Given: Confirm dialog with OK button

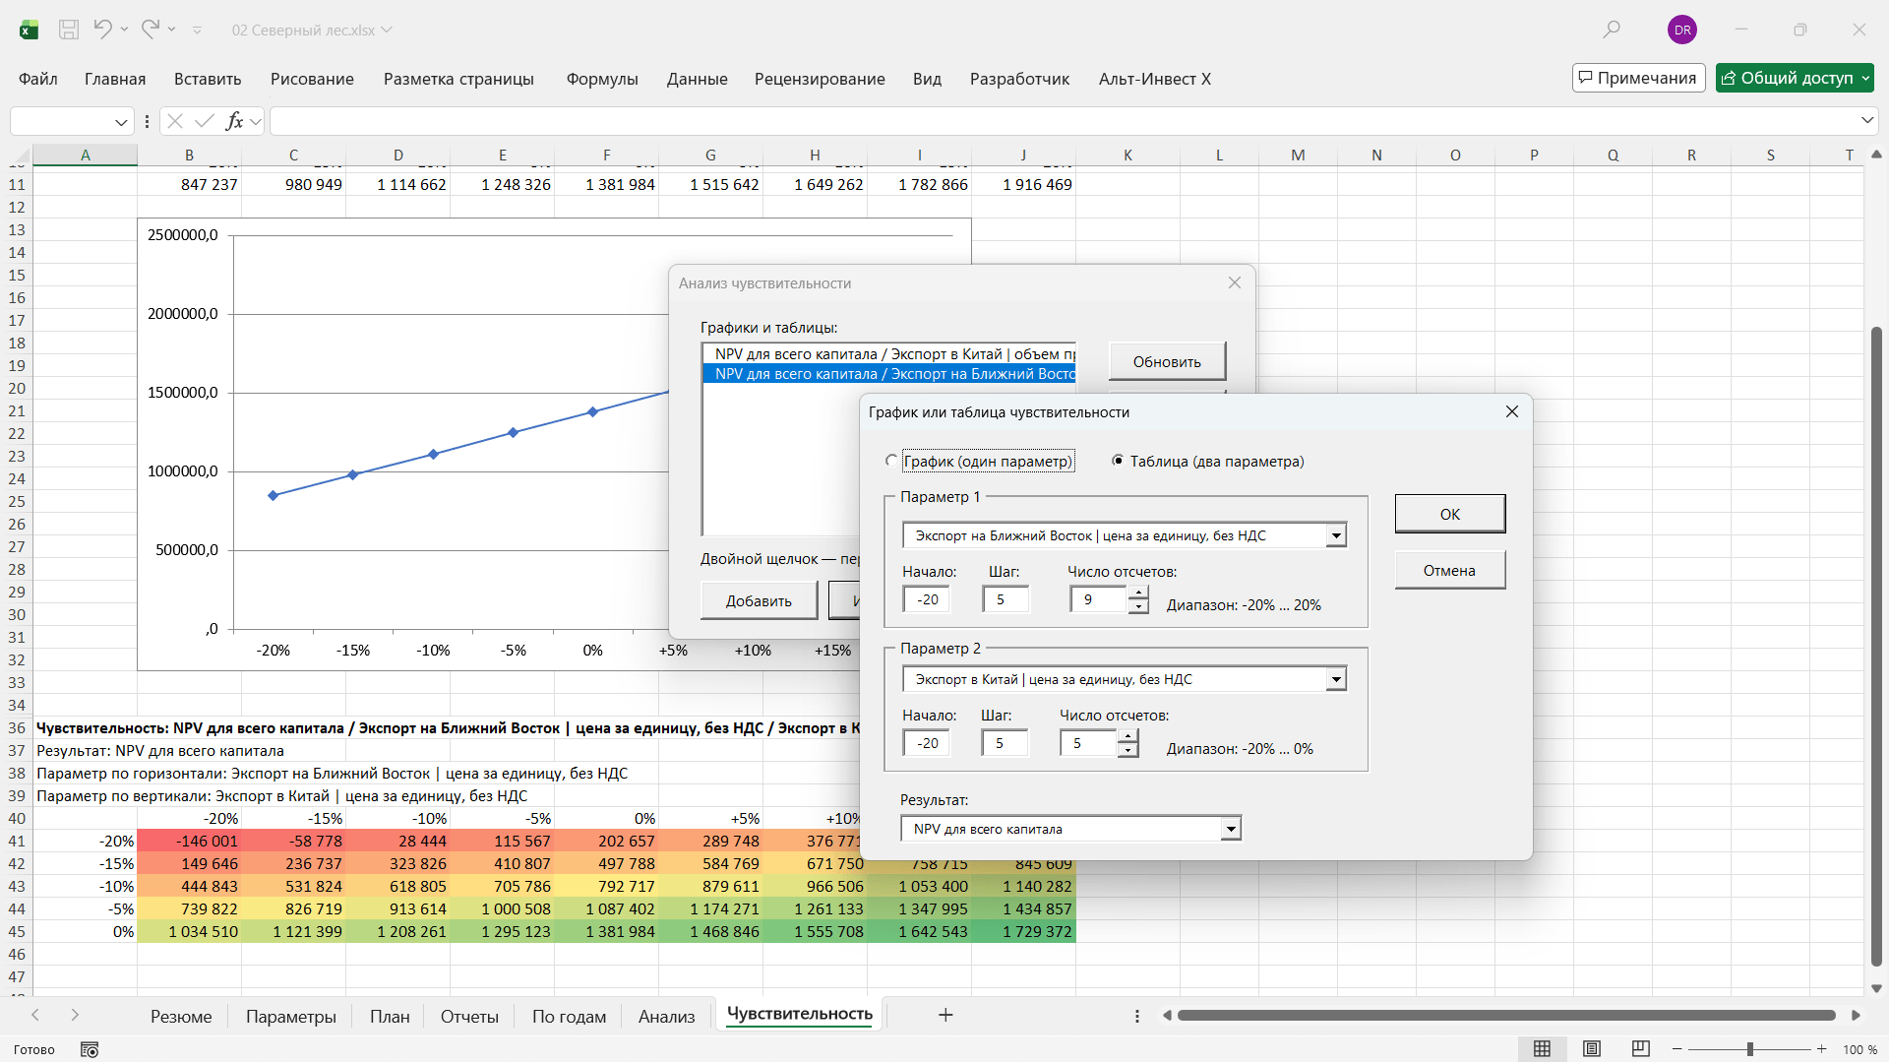Looking at the screenshot, I should tap(1450, 514).
